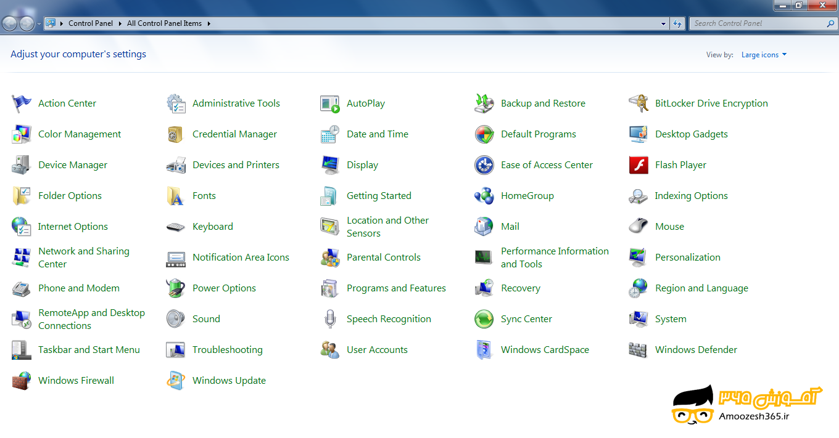This screenshot has width=839, height=438.
Task: Click the Forward navigation button
Action: coord(27,24)
